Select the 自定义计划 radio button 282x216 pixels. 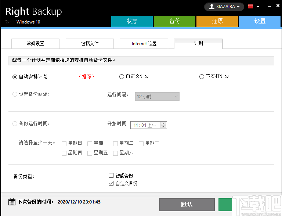[122, 77]
